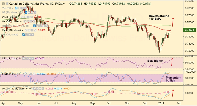Open settings gear for EMA (110, close)
197x106 pixels.
tap(29, 30)
